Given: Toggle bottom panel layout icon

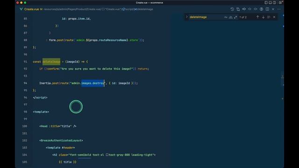Looking at the screenshot, I should click(270, 3).
